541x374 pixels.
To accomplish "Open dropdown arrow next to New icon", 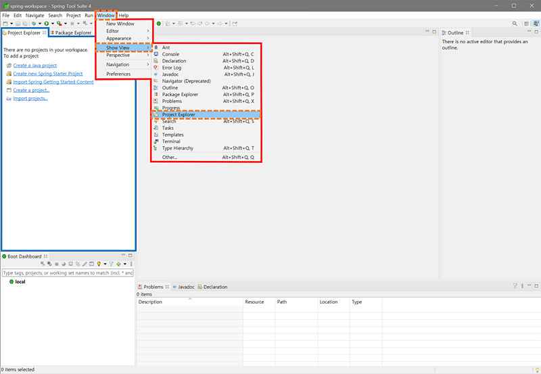I will (x=11, y=24).
